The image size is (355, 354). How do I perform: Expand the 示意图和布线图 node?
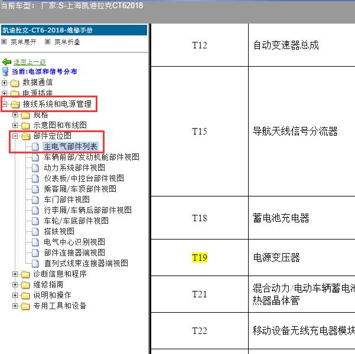pyautogui.click(x=15, y=125)
